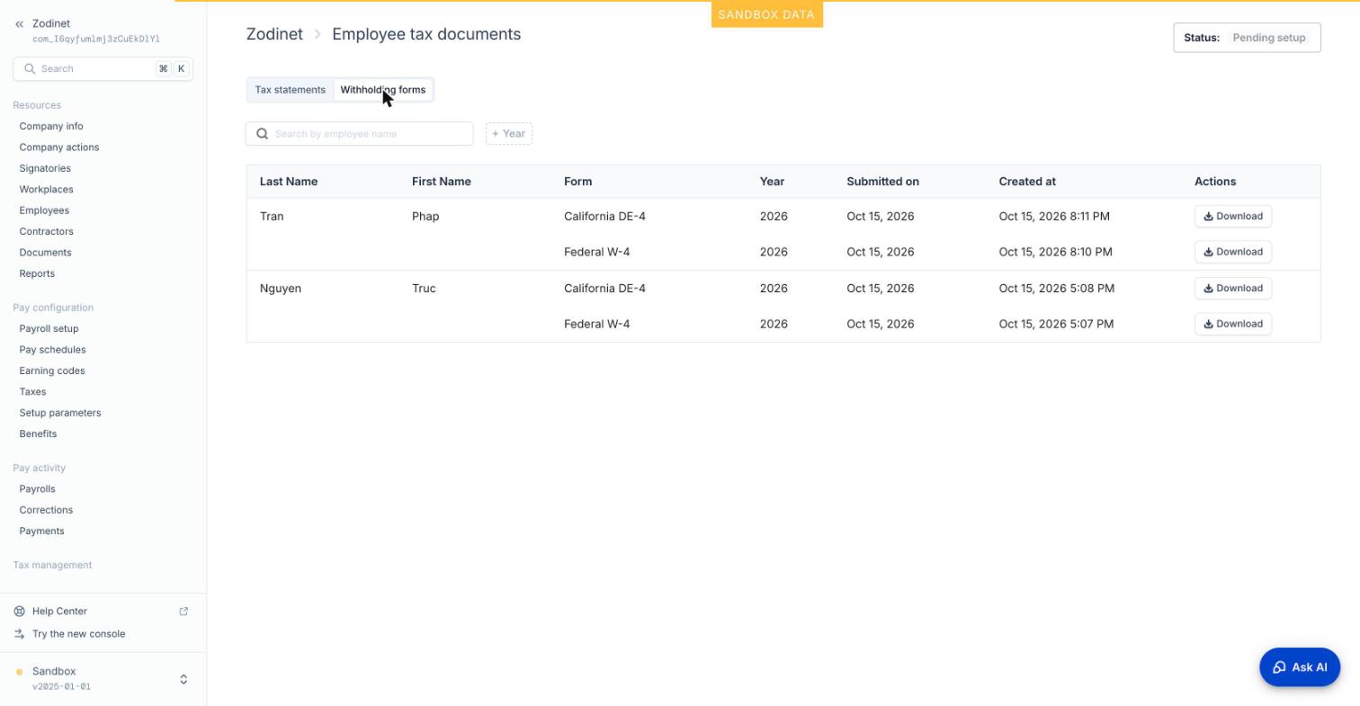Viewport: 1360px width, 706px height.
Task: Switch to the Tax statements tab
Action: [x=290, y=90]
